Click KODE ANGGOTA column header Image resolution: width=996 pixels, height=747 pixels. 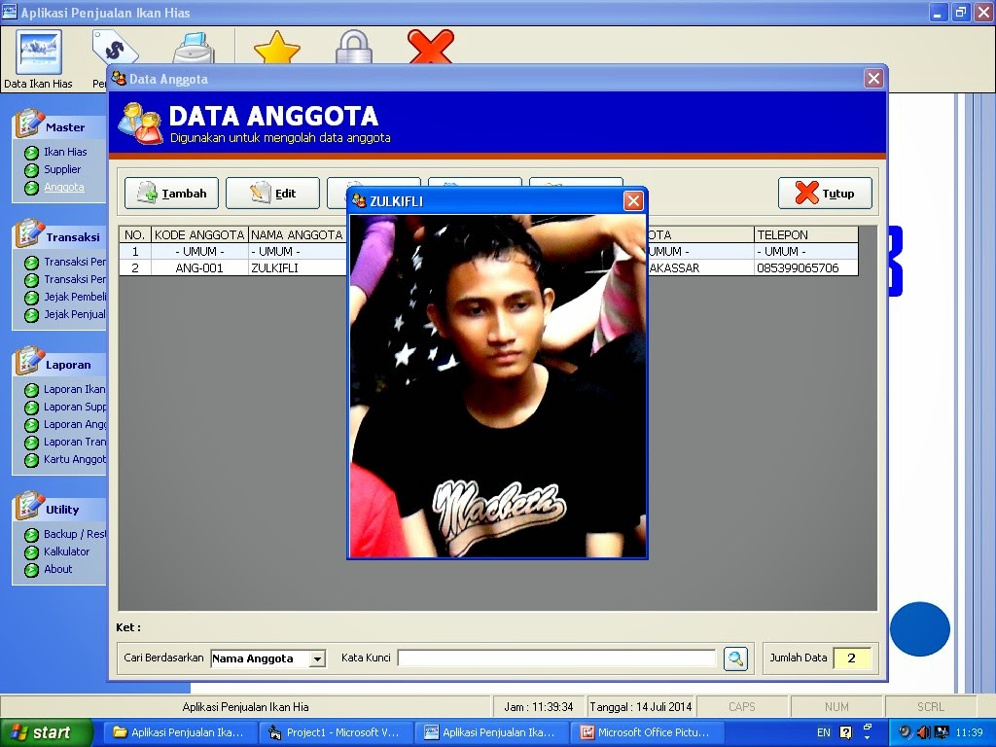coord(199,235)
